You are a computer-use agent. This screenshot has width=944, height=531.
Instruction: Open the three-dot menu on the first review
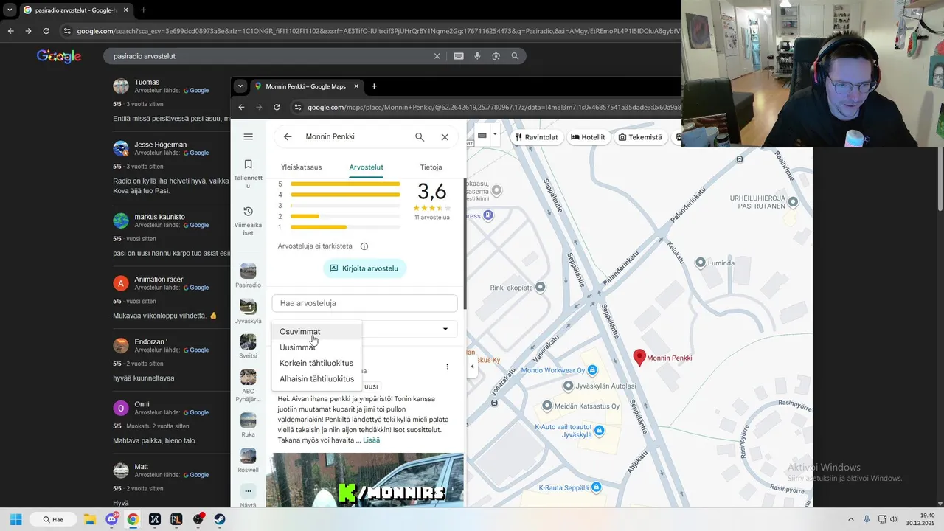(x=447, y=367)
